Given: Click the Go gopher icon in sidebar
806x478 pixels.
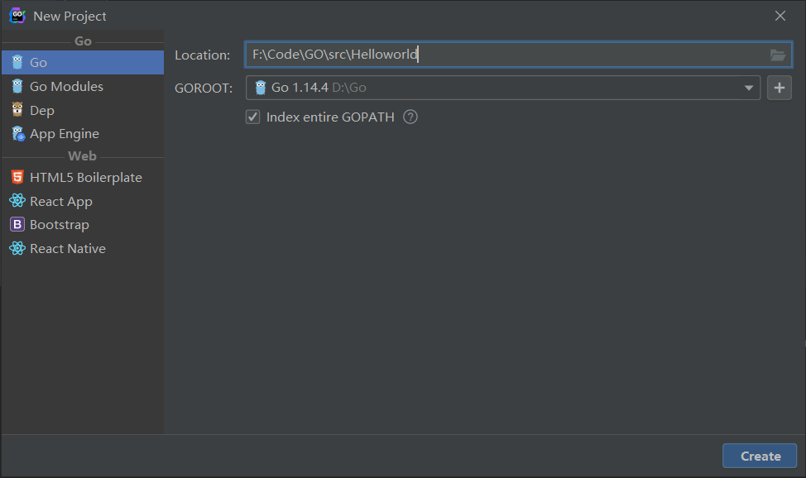Looking at the screenshot, I should pos(17,62).
